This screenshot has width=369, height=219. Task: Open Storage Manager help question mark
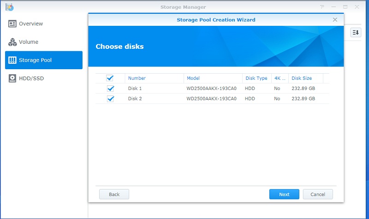click(322, 7)
